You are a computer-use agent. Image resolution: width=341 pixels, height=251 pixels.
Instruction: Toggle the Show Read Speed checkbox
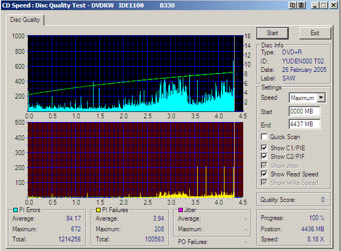(x=264, y=174)
